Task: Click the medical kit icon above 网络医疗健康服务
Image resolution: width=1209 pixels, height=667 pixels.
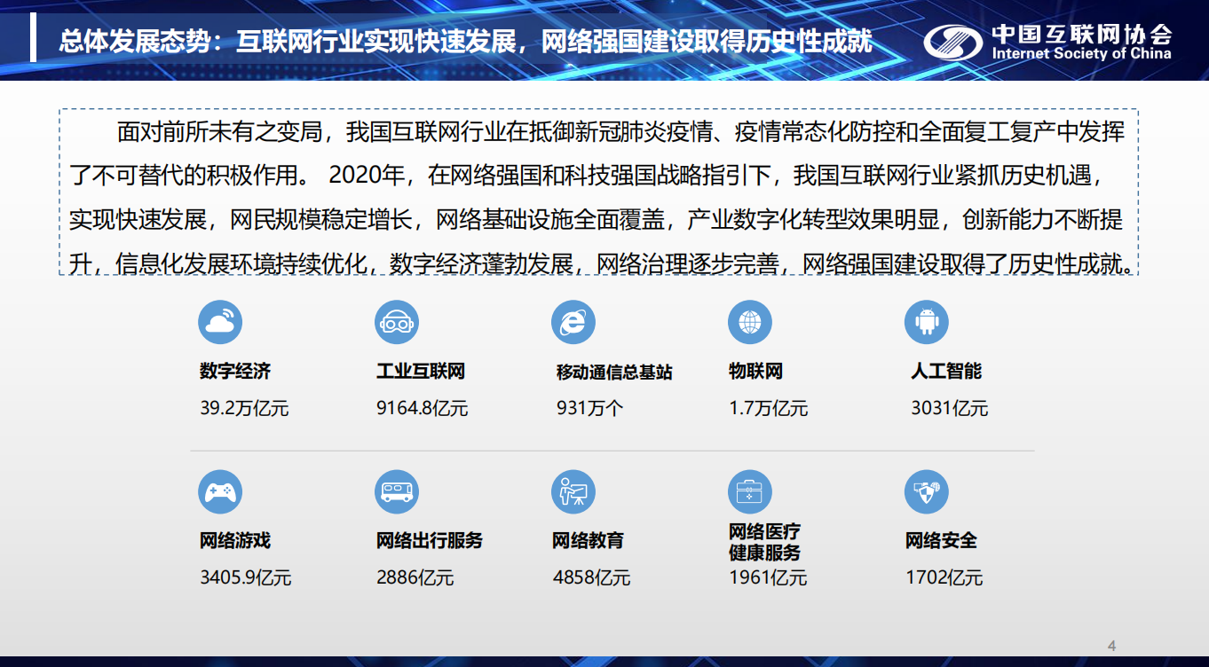Action: point(750,491)
